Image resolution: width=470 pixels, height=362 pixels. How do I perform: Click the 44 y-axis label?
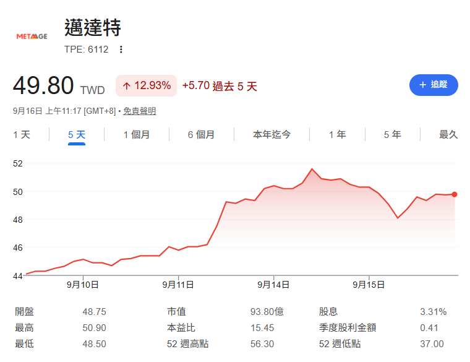(18, 276)
